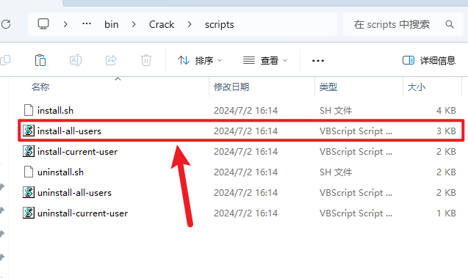Sort by the 名称 column header

(x=40, y=87)
